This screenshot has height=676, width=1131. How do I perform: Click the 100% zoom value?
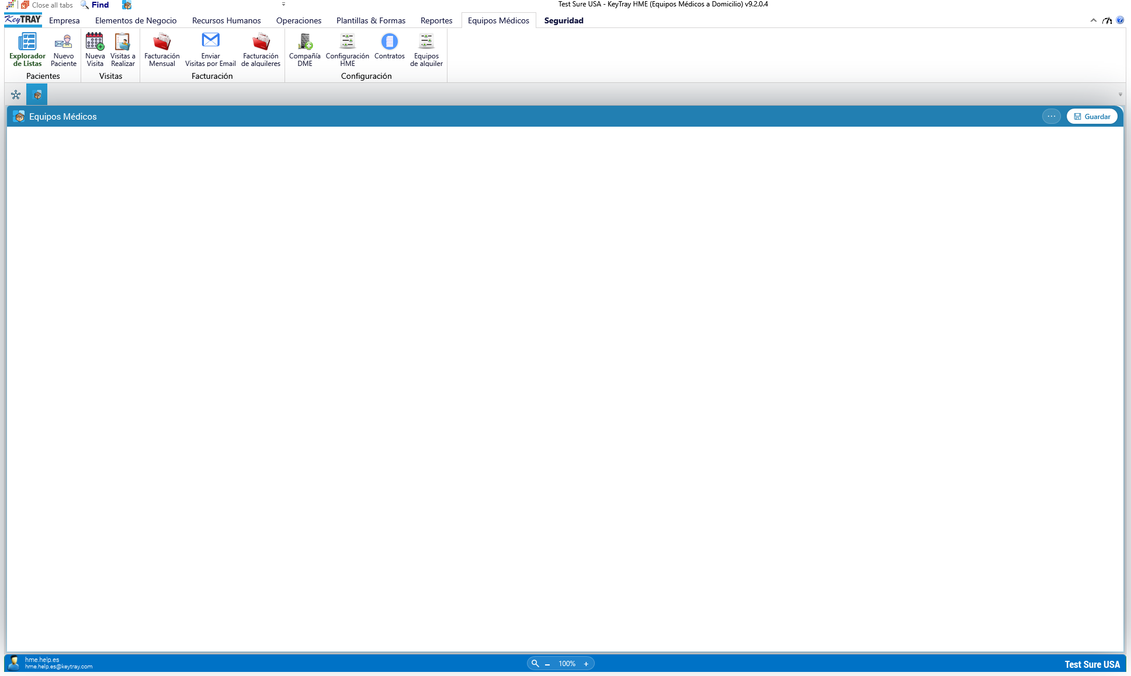567,664
